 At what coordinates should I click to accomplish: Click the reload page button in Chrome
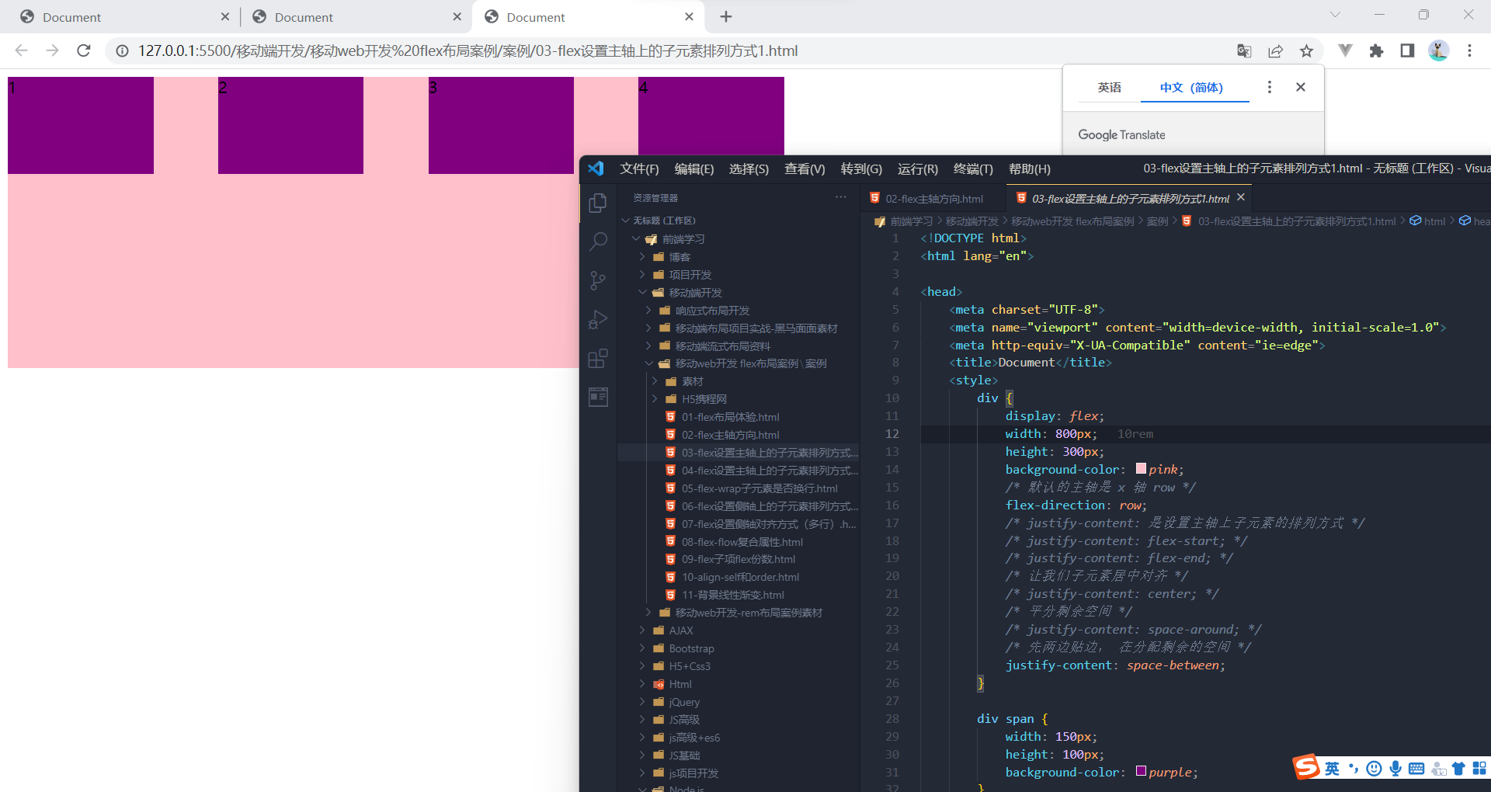pyautogui.click(x=83, y=50)
